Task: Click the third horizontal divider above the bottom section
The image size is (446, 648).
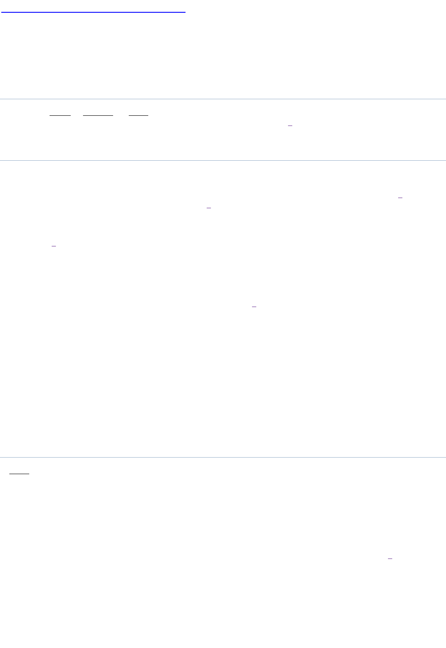Action: 223,457
